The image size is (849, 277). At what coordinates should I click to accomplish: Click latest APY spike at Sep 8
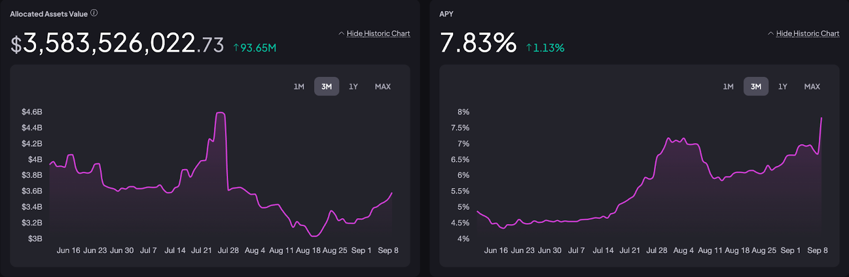[821, 118]
